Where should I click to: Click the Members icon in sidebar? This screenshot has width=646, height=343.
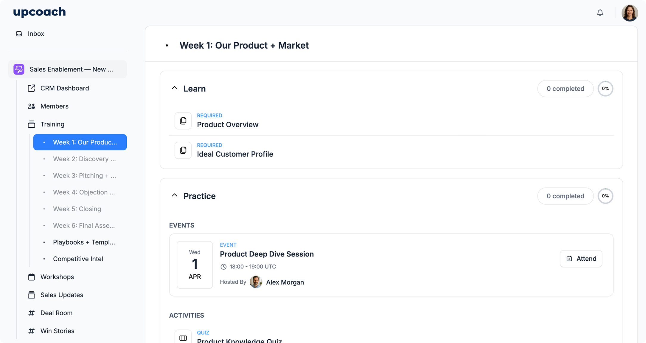tap(31, 106)
